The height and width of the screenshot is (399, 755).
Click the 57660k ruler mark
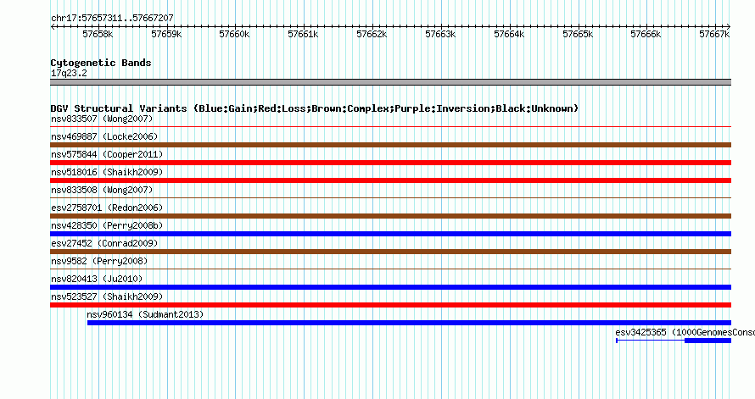coord(234,34)
